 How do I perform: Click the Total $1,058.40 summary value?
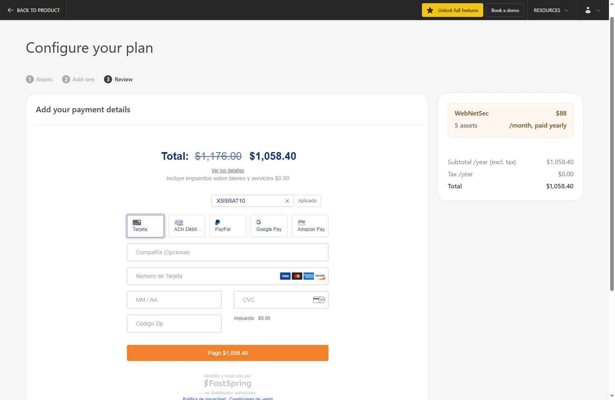pos(560,186)
